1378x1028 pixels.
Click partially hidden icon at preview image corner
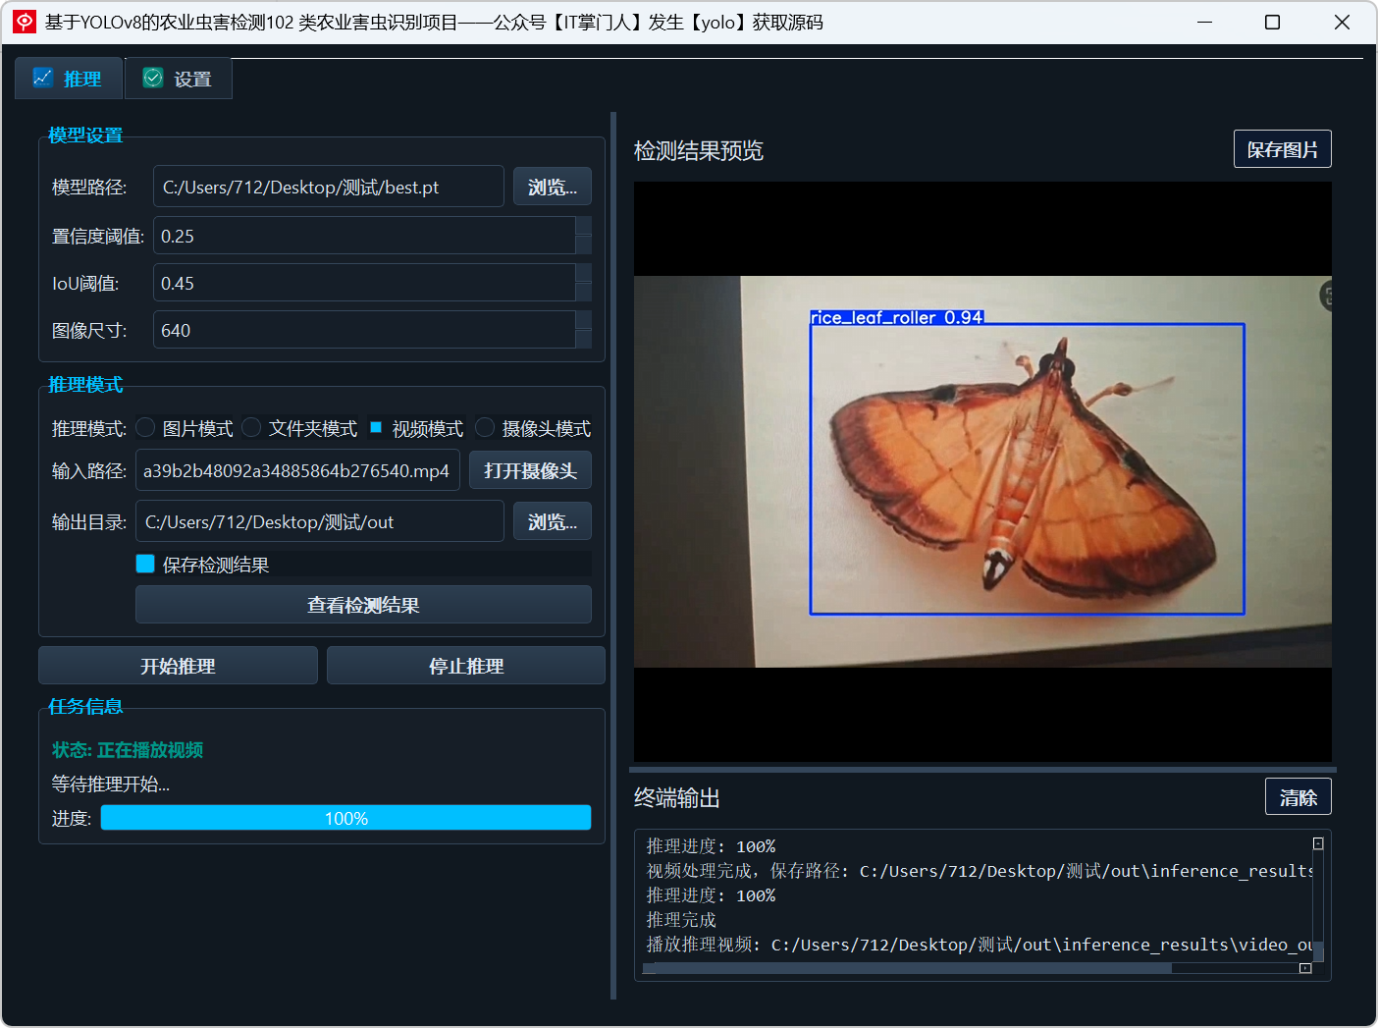tap(1326, 296)
